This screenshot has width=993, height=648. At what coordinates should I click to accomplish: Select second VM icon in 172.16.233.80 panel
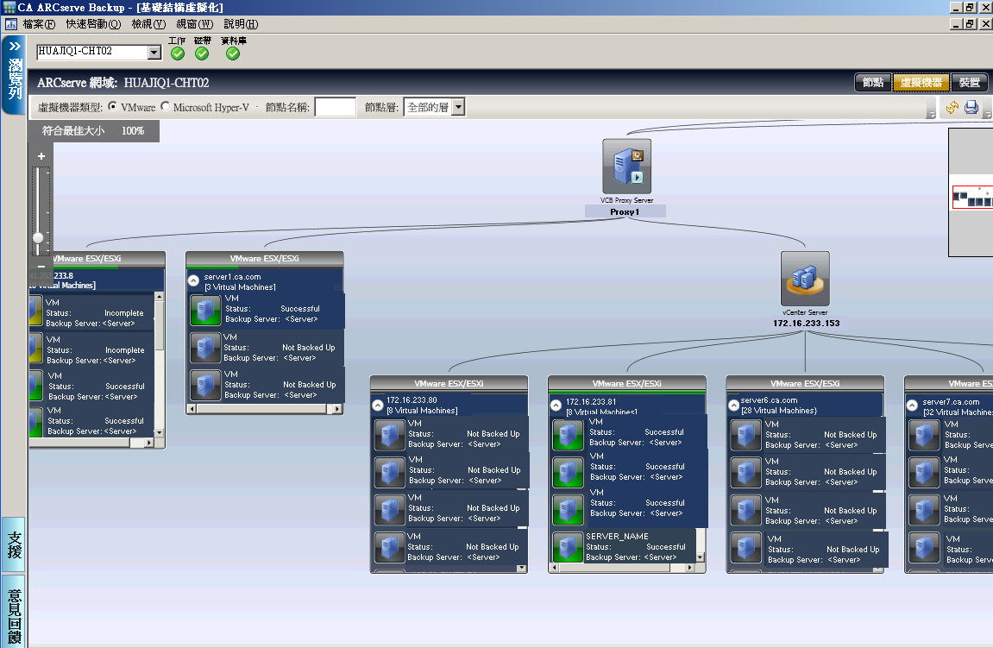click(x=389, y=472)
